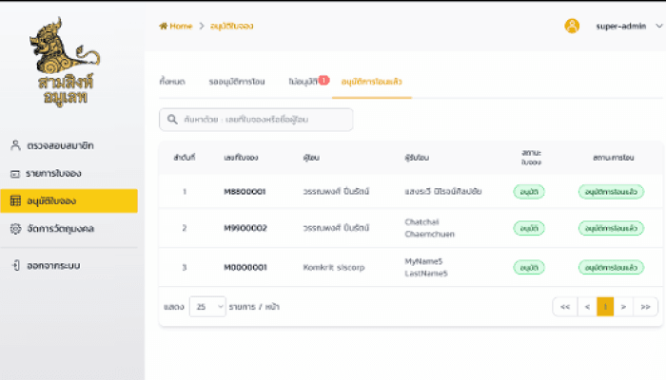Select page 1 in the pagination

point(605,307)
